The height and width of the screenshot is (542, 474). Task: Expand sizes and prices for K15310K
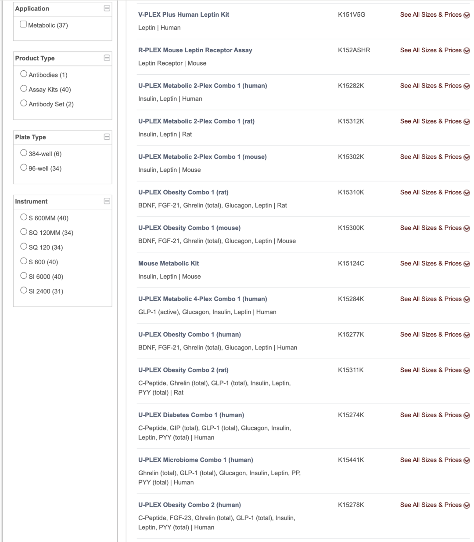tap(435, 193)
